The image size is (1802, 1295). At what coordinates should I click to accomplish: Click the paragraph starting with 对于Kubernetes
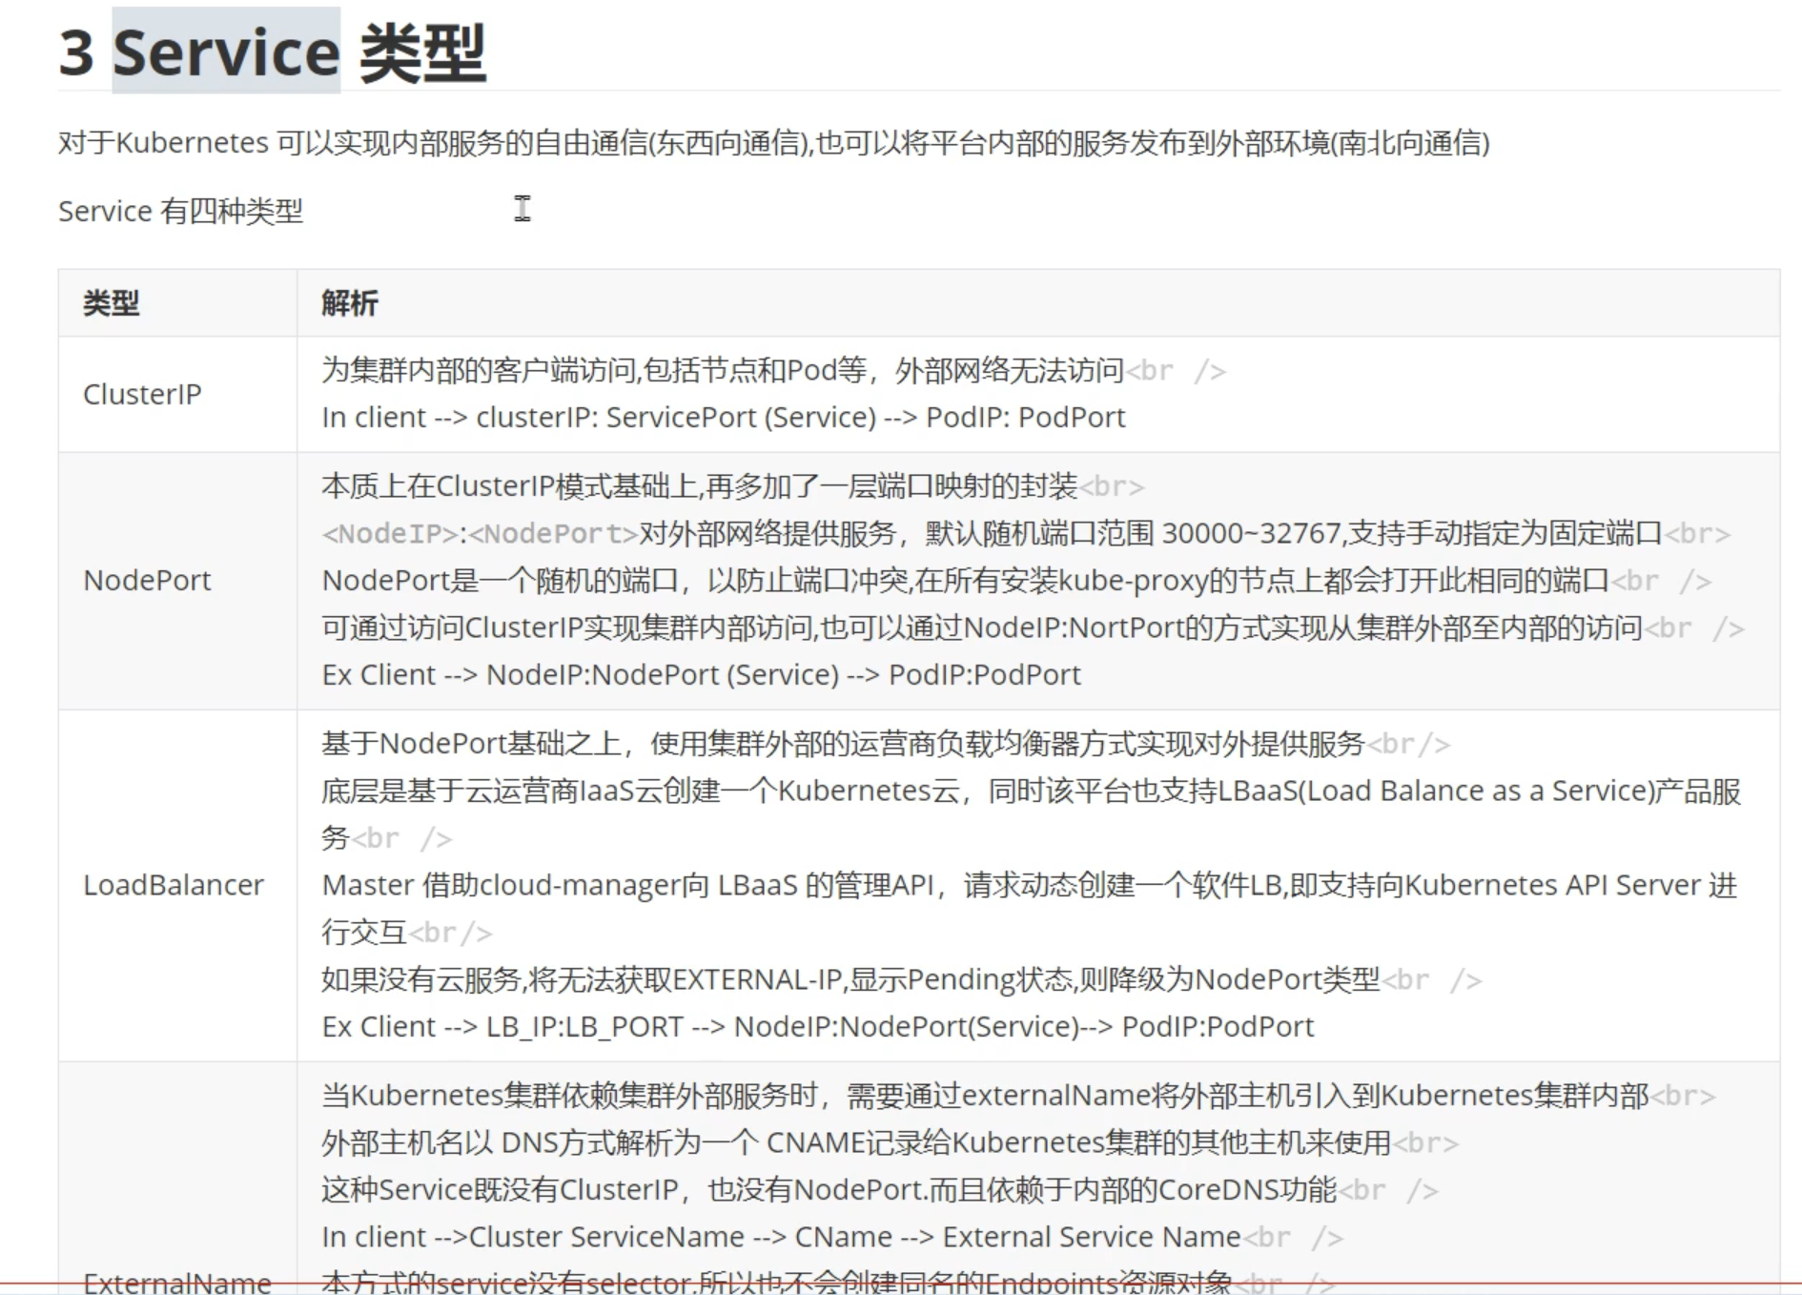(772, 143)
